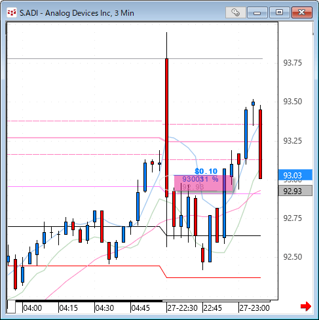319x320 pixels.
Task: Select the 27-22:30 time axis label
Action: 183,308
